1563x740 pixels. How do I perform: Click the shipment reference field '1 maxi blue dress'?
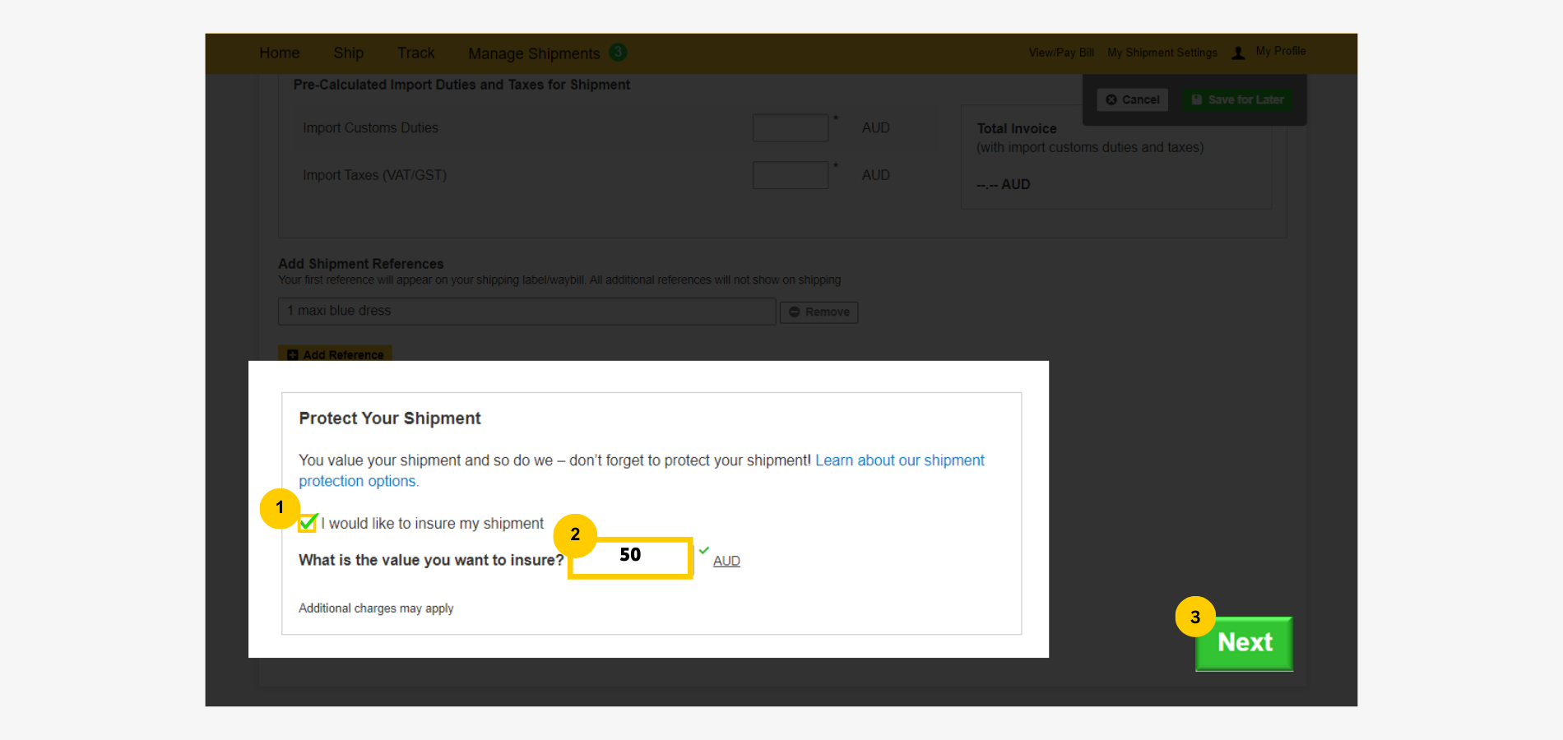[x=527, y=311]
